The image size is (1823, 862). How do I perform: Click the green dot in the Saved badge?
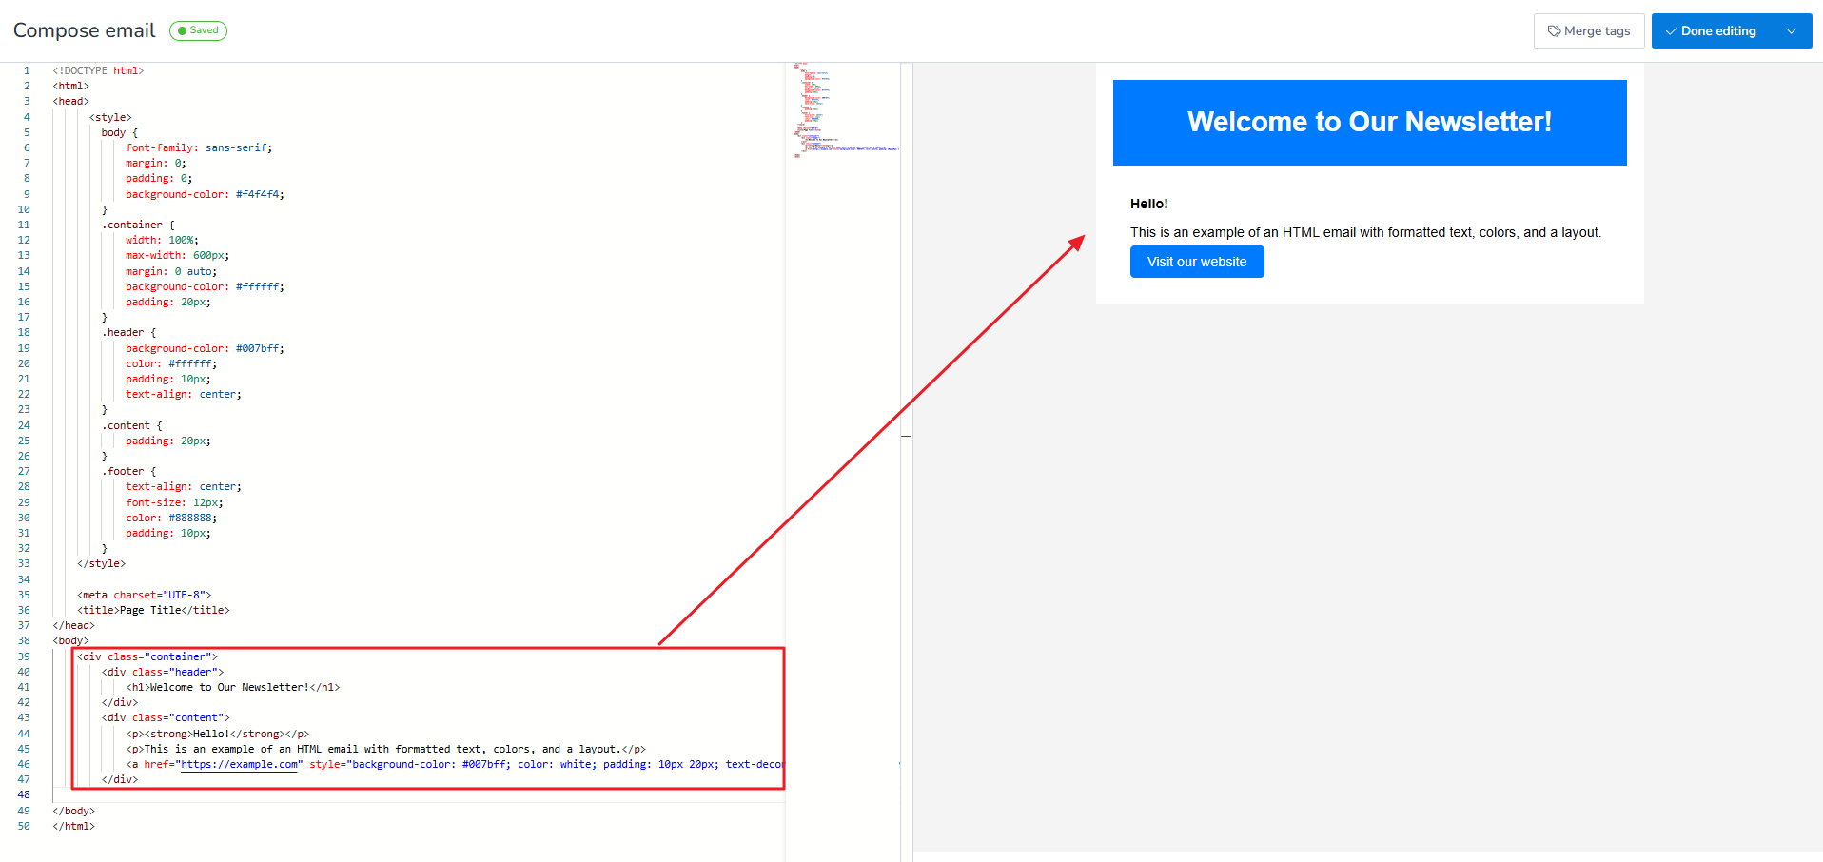(x=182, y=30)
